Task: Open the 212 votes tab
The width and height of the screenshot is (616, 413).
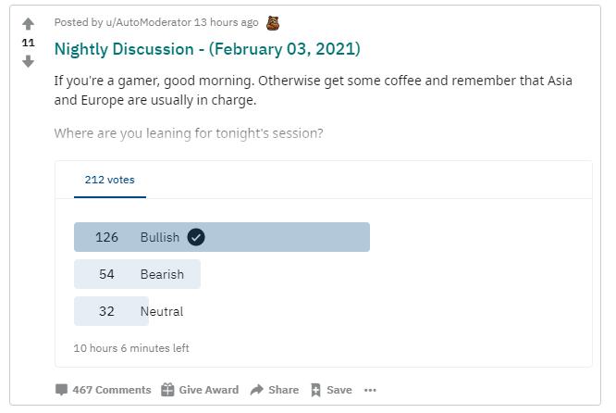Action: [x=110, y=180]
